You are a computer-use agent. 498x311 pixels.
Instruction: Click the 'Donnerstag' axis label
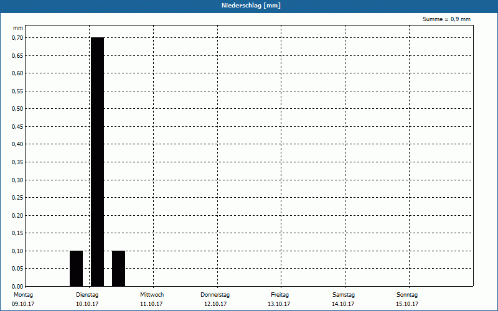point(215,295)
